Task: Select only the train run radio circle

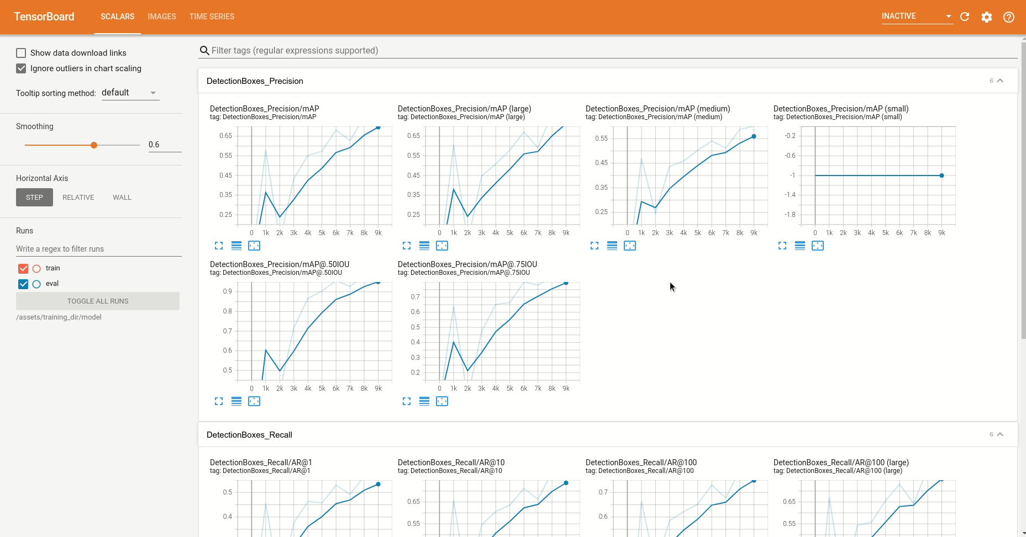Action: (x=36, y=269)
